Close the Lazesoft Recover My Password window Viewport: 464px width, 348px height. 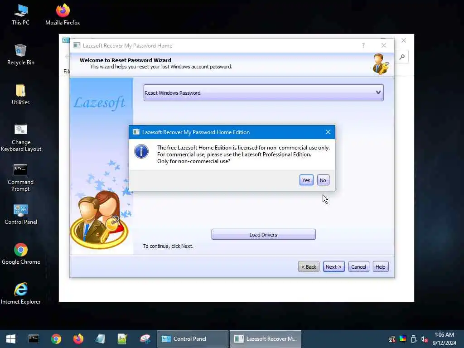tap(384, 45)
